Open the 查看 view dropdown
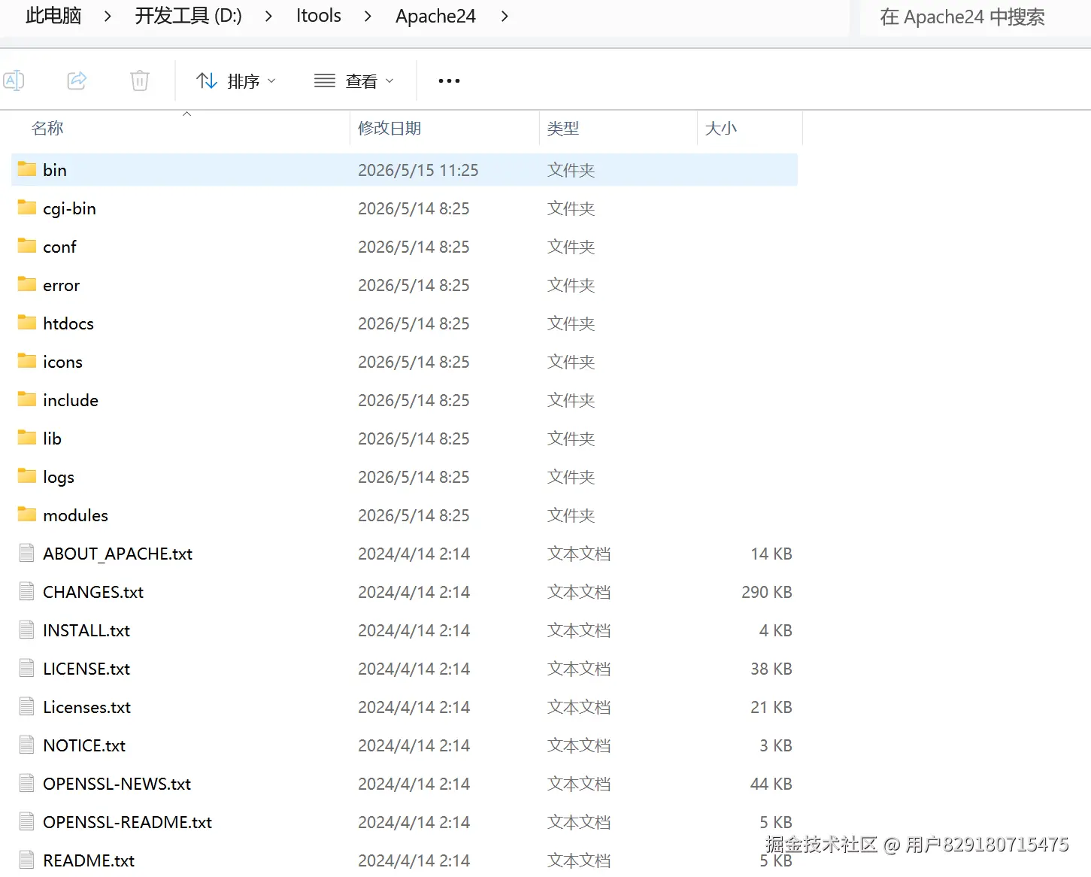Screen dimensions: 1091x877 coord(354,80)
